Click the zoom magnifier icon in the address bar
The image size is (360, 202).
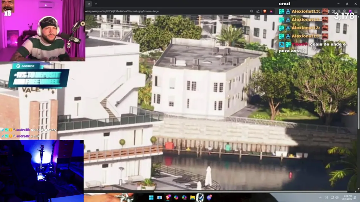coord(251,11)
